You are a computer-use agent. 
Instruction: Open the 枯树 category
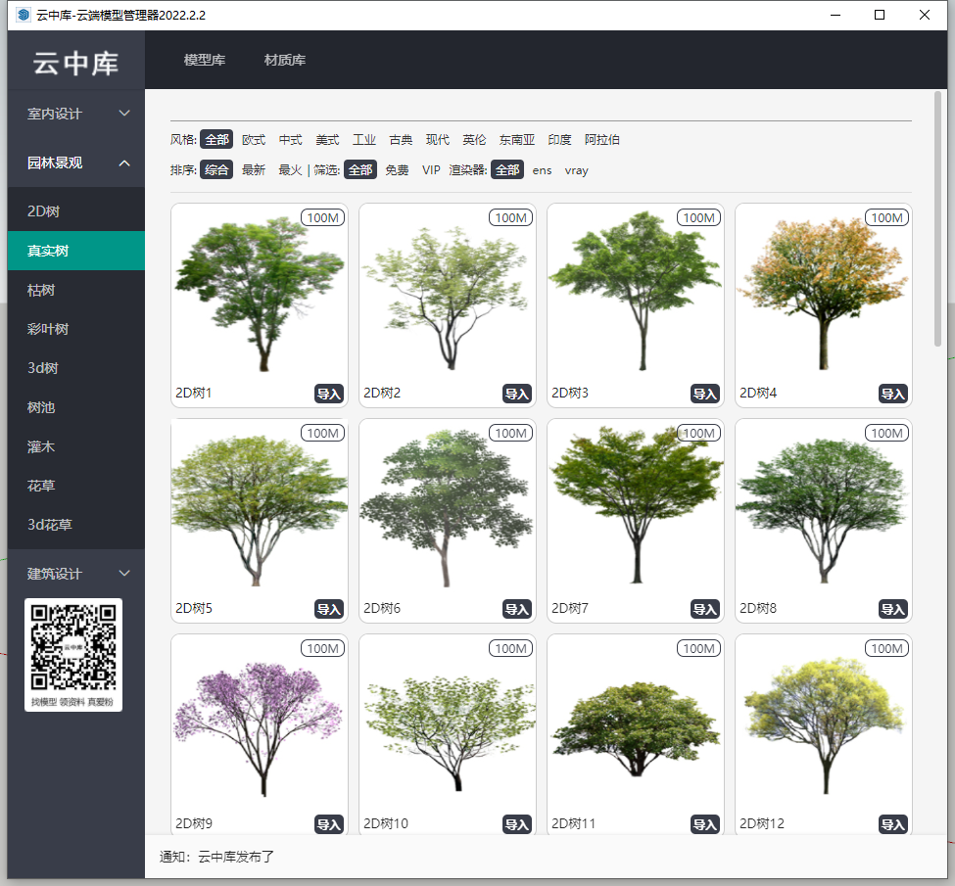(76, 290)
